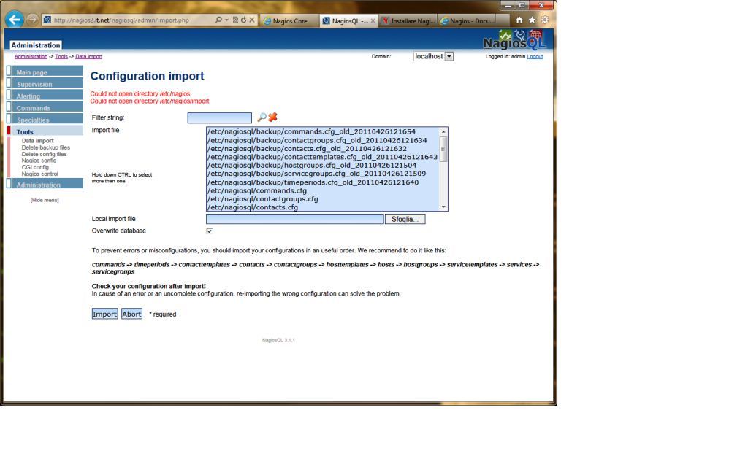
Task: Click the Administration breadcrumb link
Action: tap(31, 56)
